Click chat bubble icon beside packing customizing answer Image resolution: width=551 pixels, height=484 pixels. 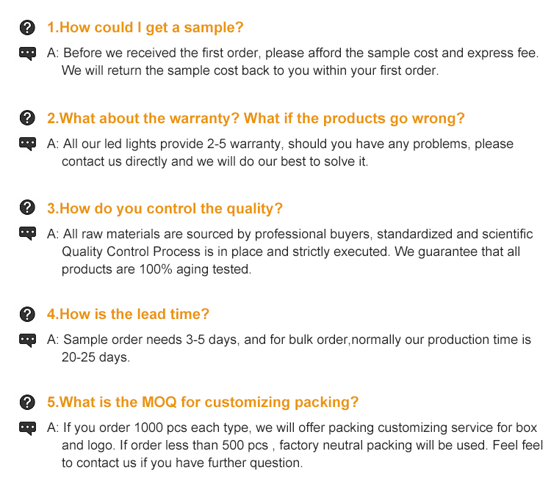coord(27,428)
